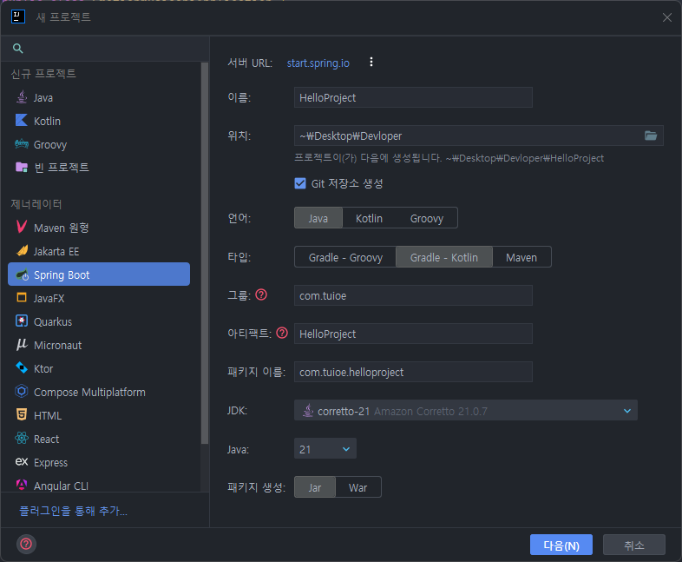Select the Groovy logo icon
This screenshot has height=562, width=682.
(22, 144)
